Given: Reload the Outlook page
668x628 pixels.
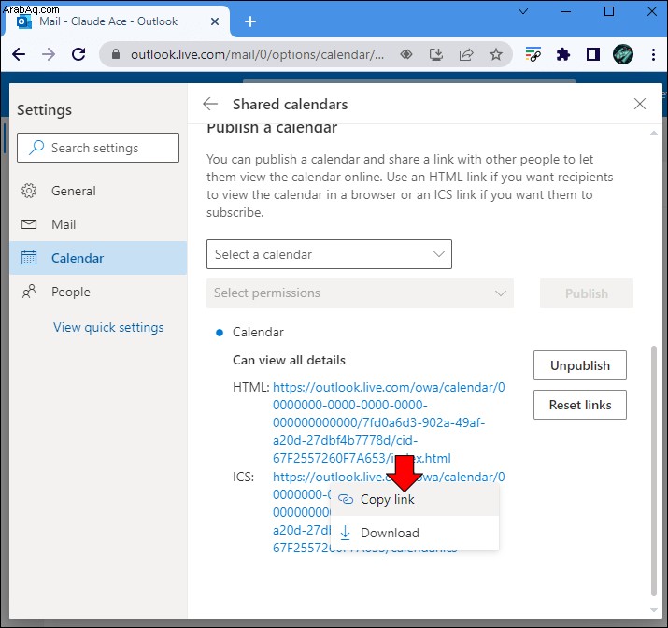Looking at the screenshot, I should tap(78, 54).
